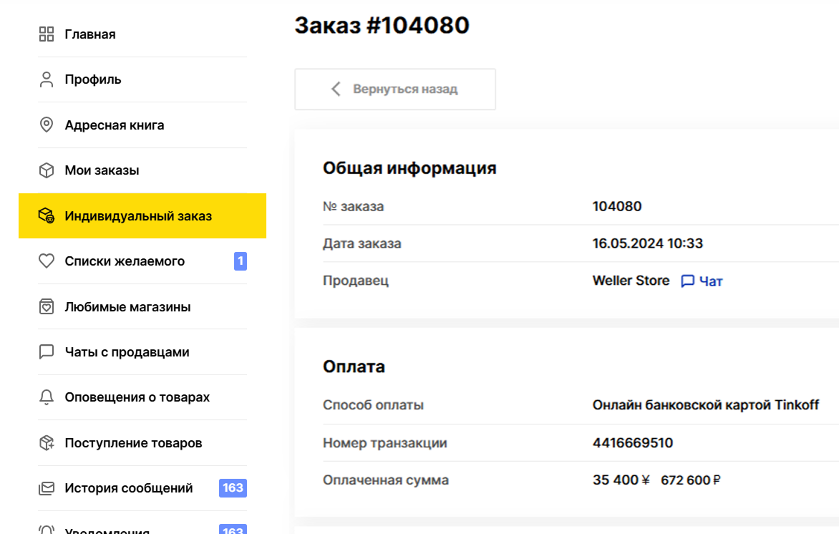Click the Оповещения о товарах bell icon

coord(46,397)
